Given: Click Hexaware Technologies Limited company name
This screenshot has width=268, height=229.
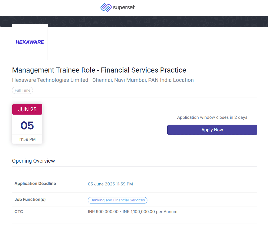Looking at the screenshot, I should (50, 80).
